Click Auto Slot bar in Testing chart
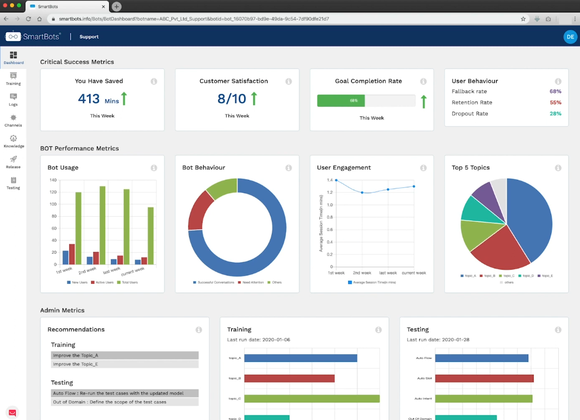Screen dimensions: 580x420 tap(484, 378)
